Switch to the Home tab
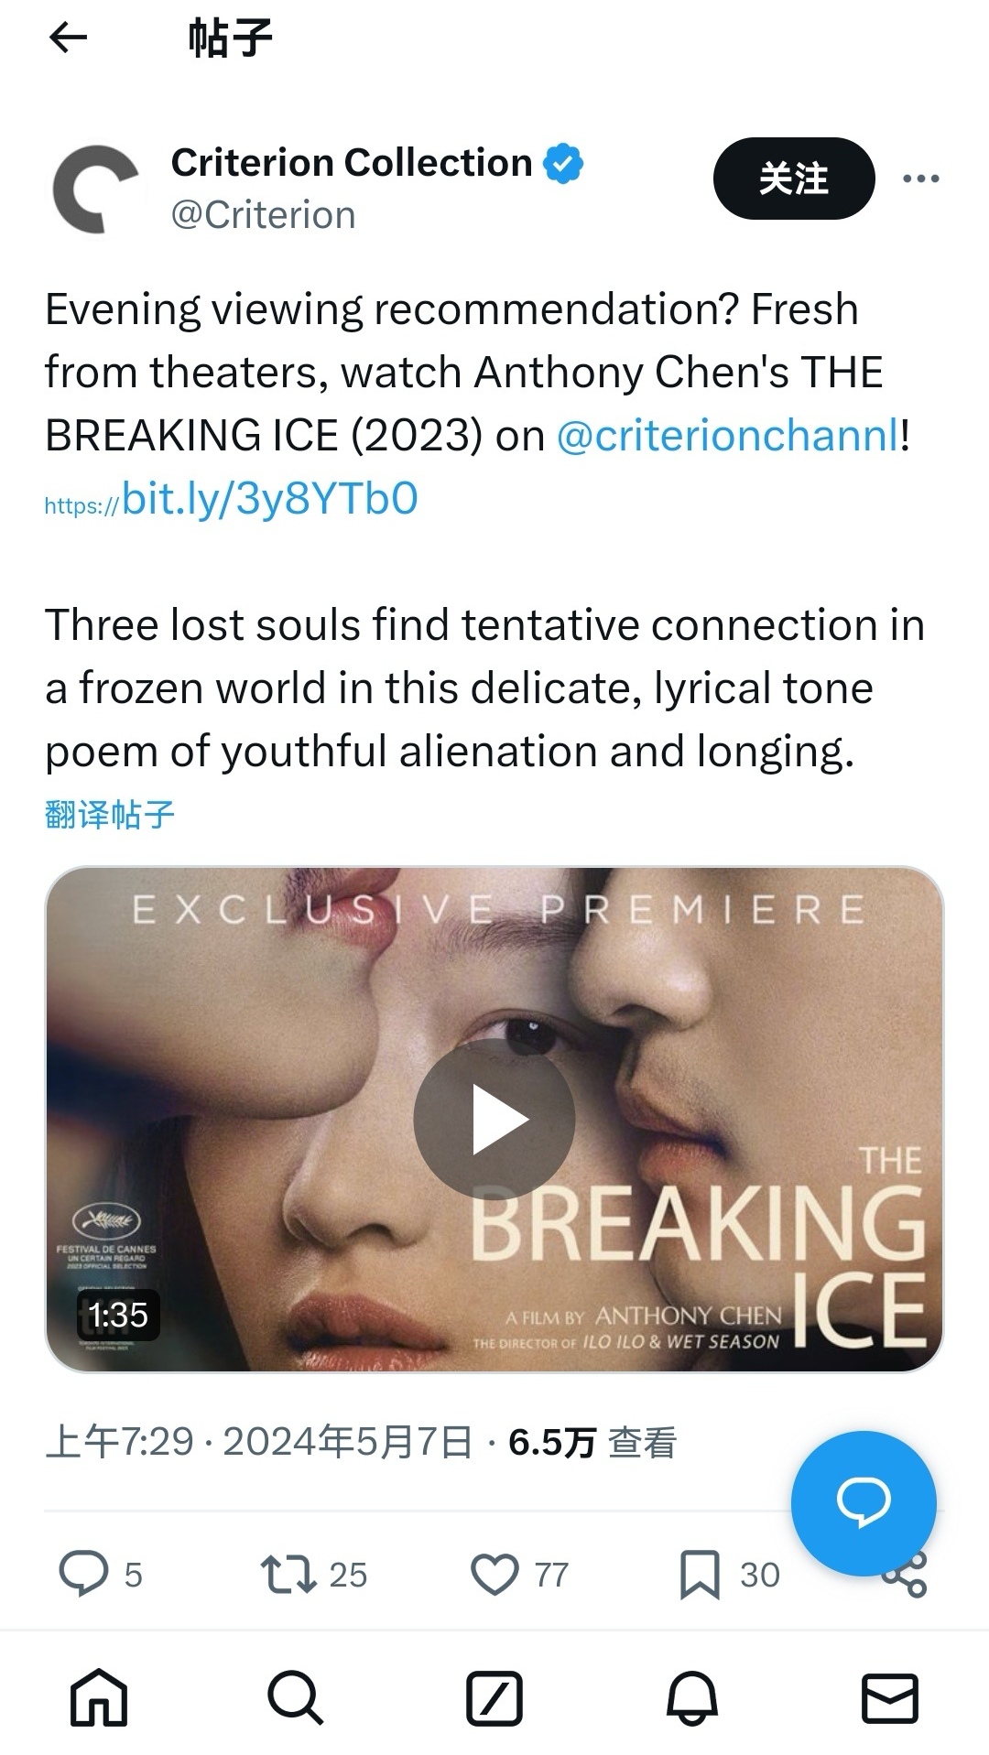The height and width of the screenshot is (1755, 989). point(99,1698)
